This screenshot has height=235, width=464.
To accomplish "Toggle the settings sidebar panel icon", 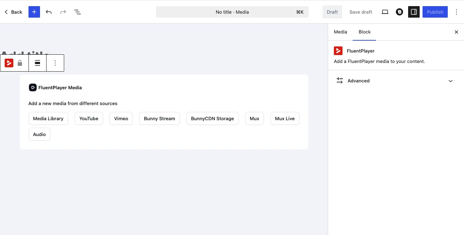I will pos(414,12).
